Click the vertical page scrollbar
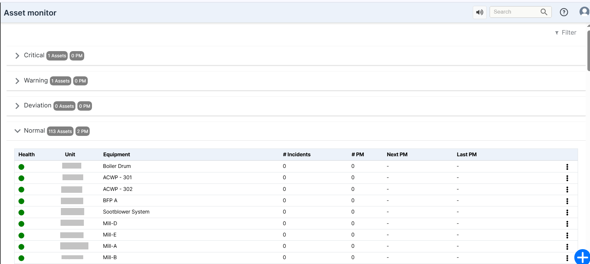 588,51
